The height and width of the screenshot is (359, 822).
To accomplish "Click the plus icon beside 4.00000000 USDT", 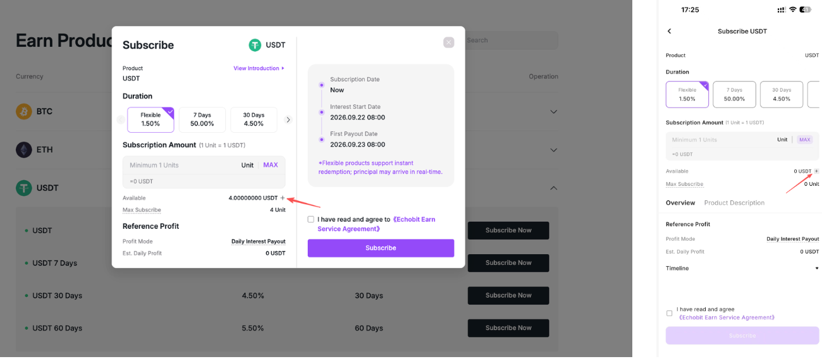I will [283, 198].
